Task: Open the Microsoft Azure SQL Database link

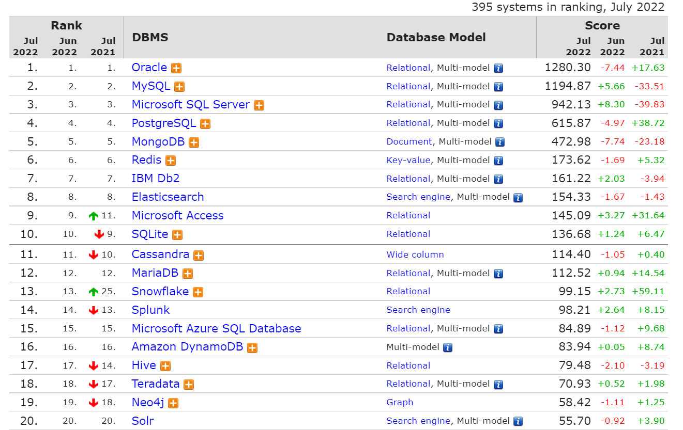Action: click(216, 328)
